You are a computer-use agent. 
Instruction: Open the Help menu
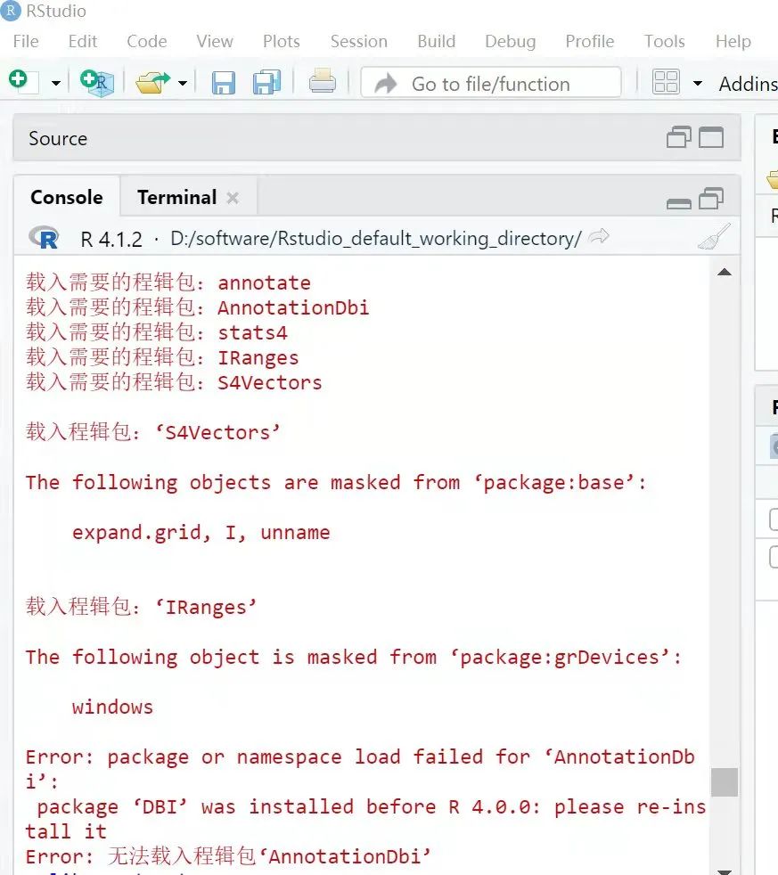click(x=733, y=41)
